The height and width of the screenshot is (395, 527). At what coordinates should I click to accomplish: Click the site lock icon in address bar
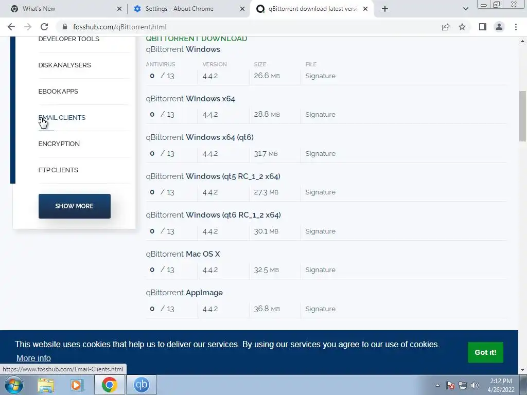point(65,27)
